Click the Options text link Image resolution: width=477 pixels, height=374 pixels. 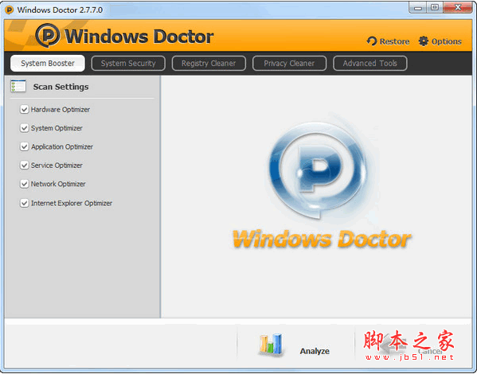[x=446, y=41]
